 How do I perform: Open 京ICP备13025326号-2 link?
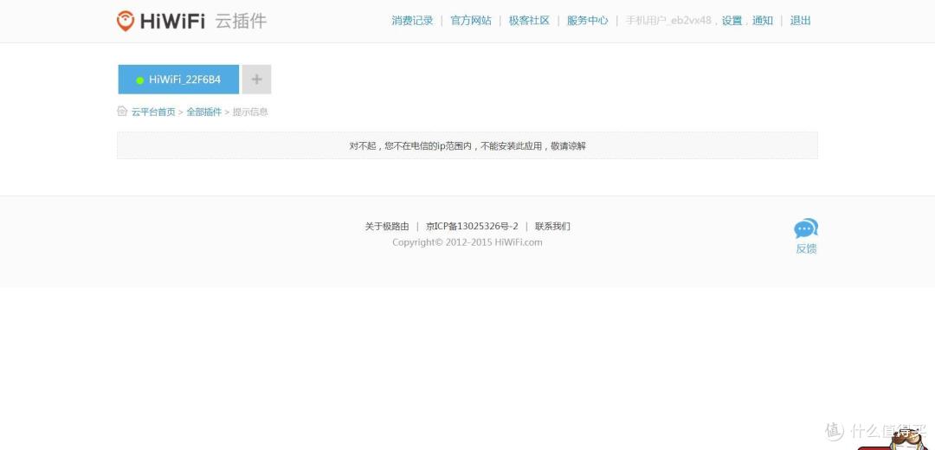click(x=472, y=226)
